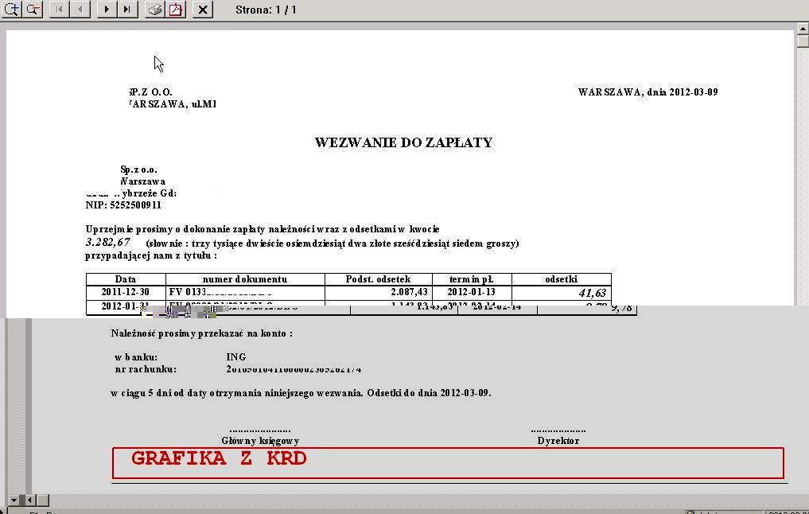This screenshot has width=809, height=514.
Task: Click the 'WARSZAWA, dnia 2012-03-09' date text
Action: click(x=648, y=92)
